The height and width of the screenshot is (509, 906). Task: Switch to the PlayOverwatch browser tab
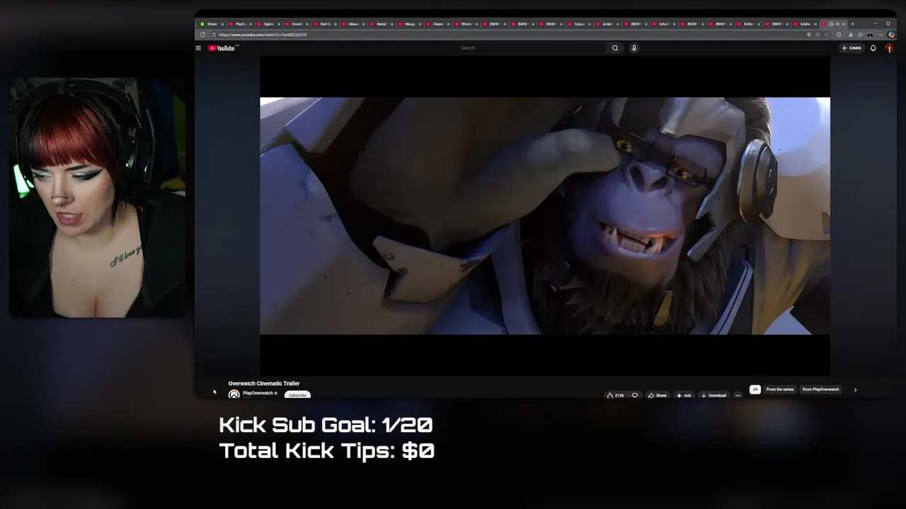(x=240, y=24)
